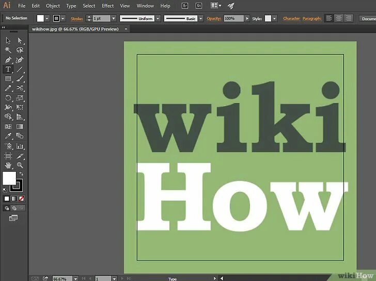Select the Width/Warp tool
Screen dimensions: 376x281
[8, 107]
